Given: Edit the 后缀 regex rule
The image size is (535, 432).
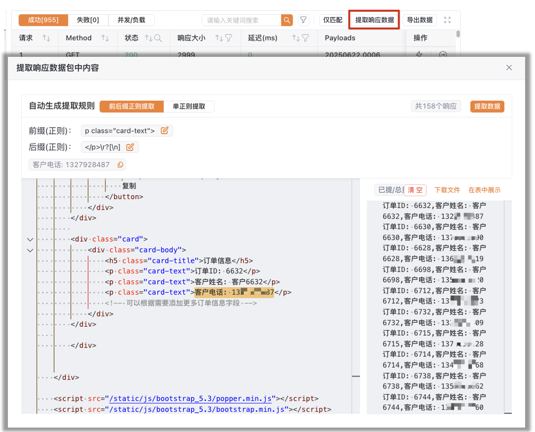Looking at the screenshot, I should coord(130,147).
